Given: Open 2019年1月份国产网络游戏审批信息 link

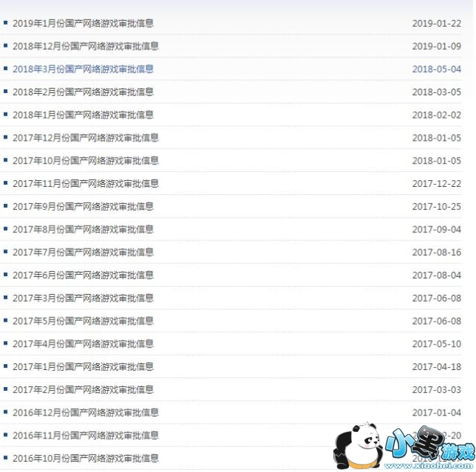Looking at the screenshot, I should (83, 23).
